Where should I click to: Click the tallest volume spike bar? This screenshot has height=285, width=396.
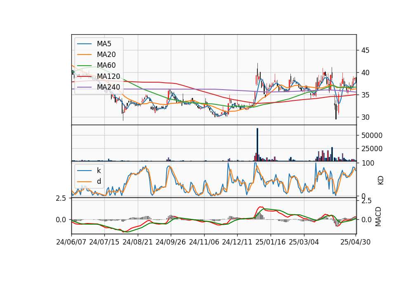click(x=257, y=145)
